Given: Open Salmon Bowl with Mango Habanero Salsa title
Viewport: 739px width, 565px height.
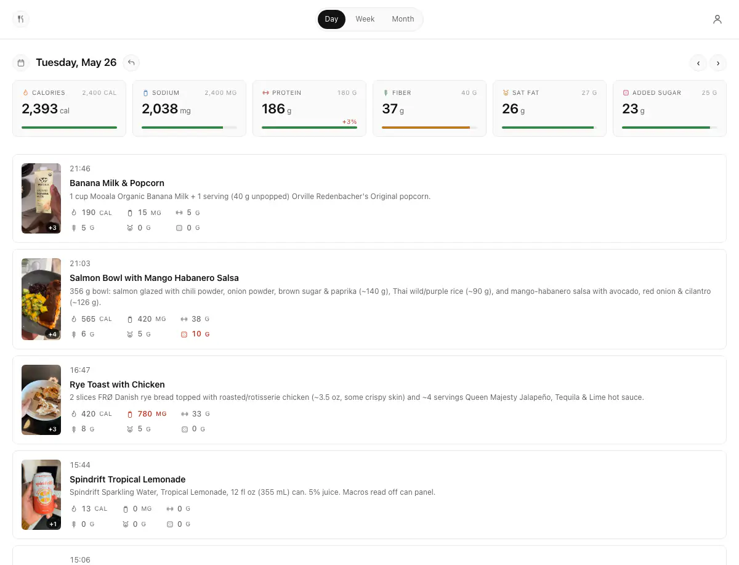Looking at the screenshot, I should click(154, 278).
